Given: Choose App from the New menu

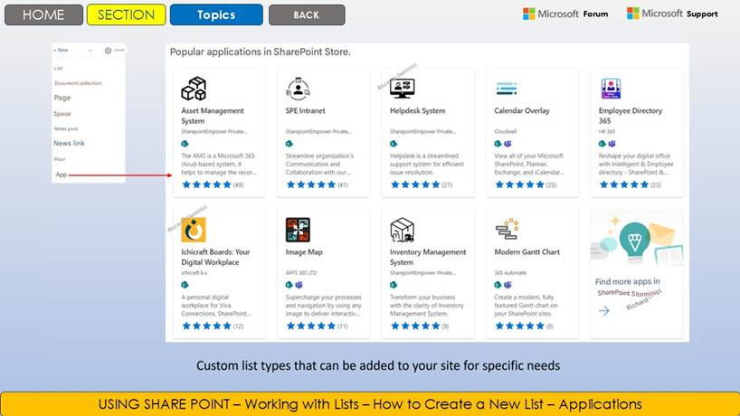Looking at the screenshot, I should click(x=61, y=174).
